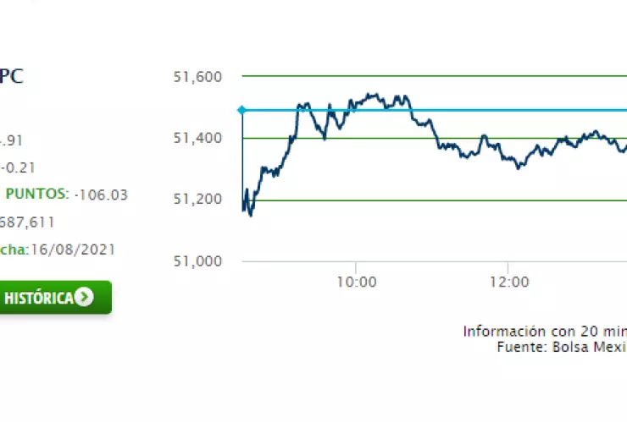Screen dimensions: 627x422
Task: Click the 687,611 volume value
Action: click(x=27, y=222)
